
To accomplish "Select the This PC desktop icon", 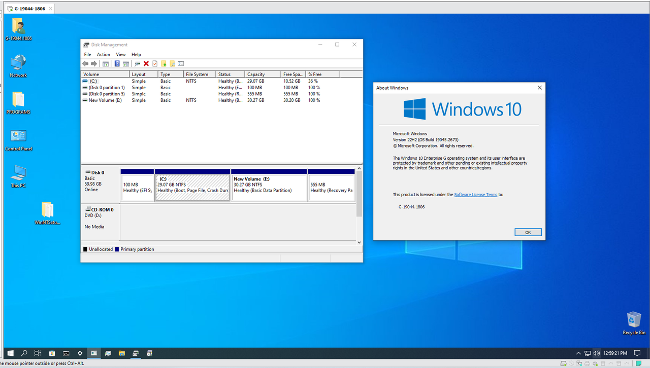I will pos(18,176).
